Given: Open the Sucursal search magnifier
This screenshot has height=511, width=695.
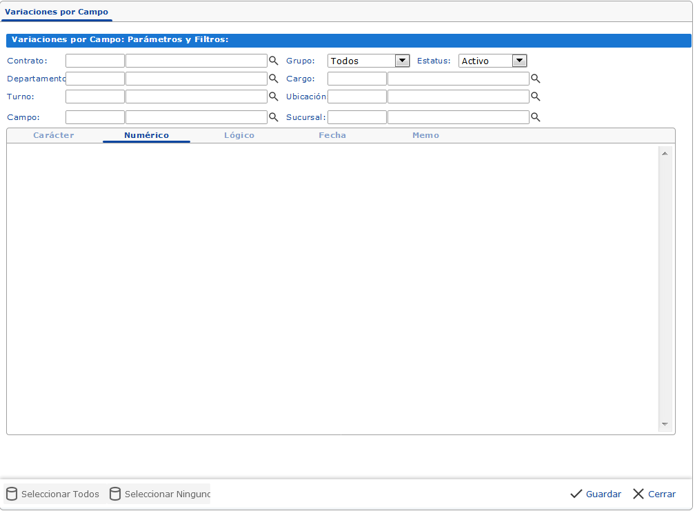Looking at the screenshot, I should [535, 117].
